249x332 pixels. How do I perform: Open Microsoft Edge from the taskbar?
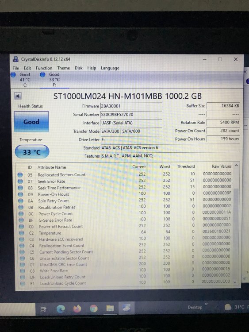(61, 309)
